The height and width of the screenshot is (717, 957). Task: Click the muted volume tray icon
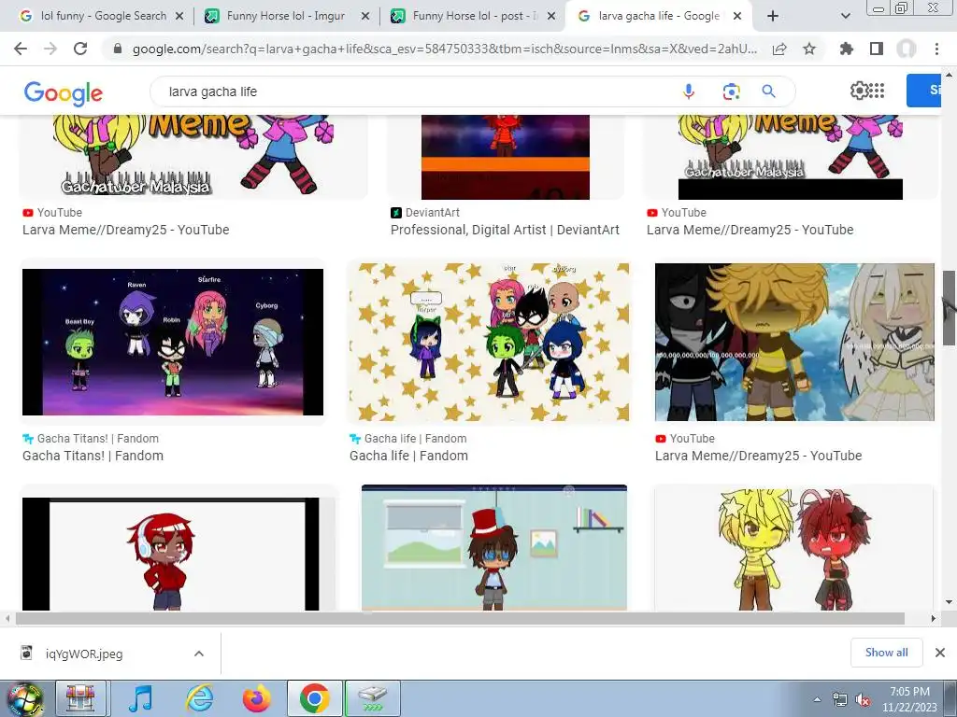tap(863, 700)
